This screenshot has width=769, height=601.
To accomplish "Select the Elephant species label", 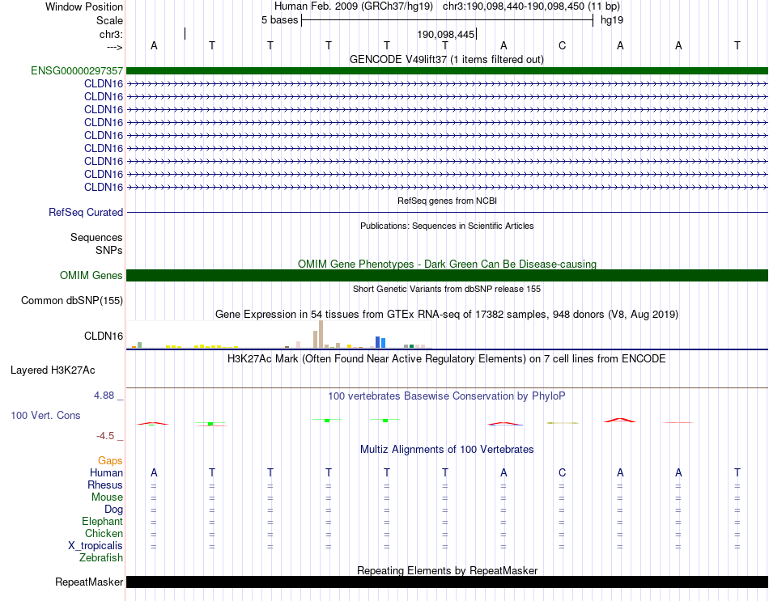I will click(x=102, y=521).
